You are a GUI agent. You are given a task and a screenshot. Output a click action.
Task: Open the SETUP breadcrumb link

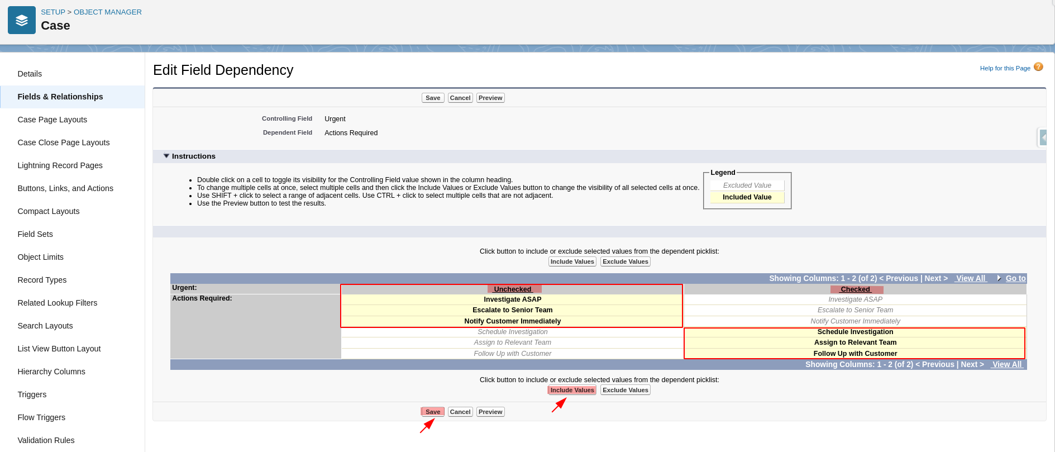(x=53, y=12)
